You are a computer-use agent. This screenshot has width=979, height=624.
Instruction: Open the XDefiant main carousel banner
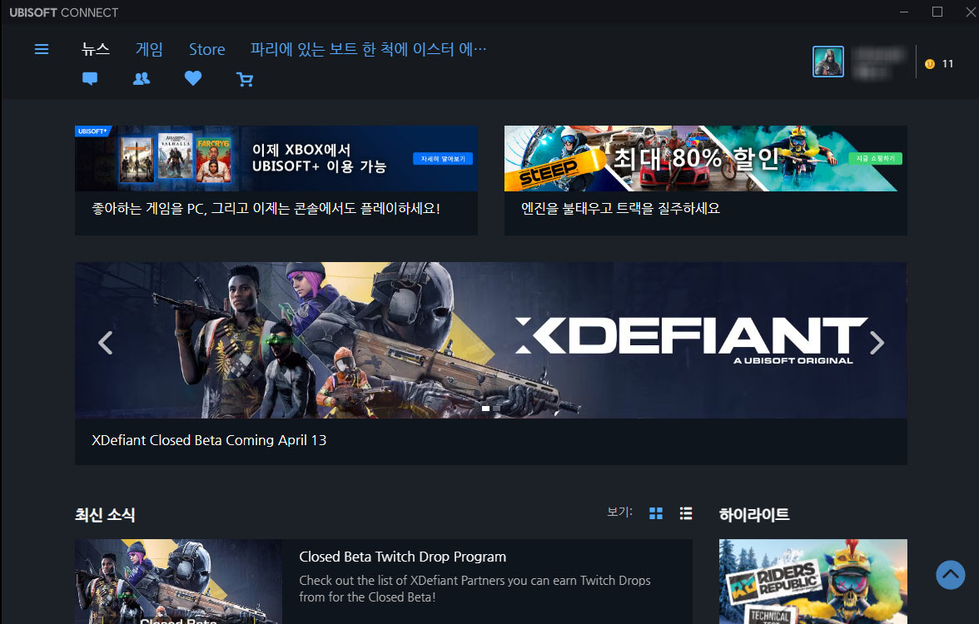point(491,340)
